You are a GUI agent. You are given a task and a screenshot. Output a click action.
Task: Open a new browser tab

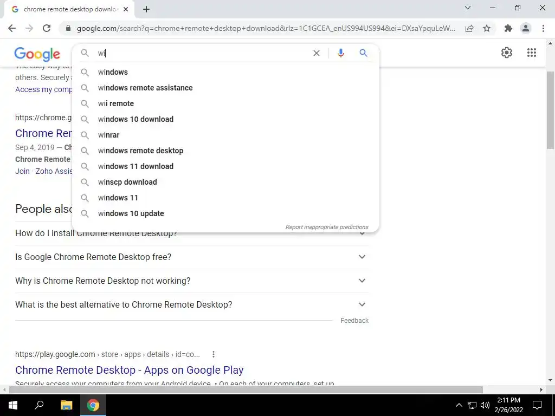point(146,9)
